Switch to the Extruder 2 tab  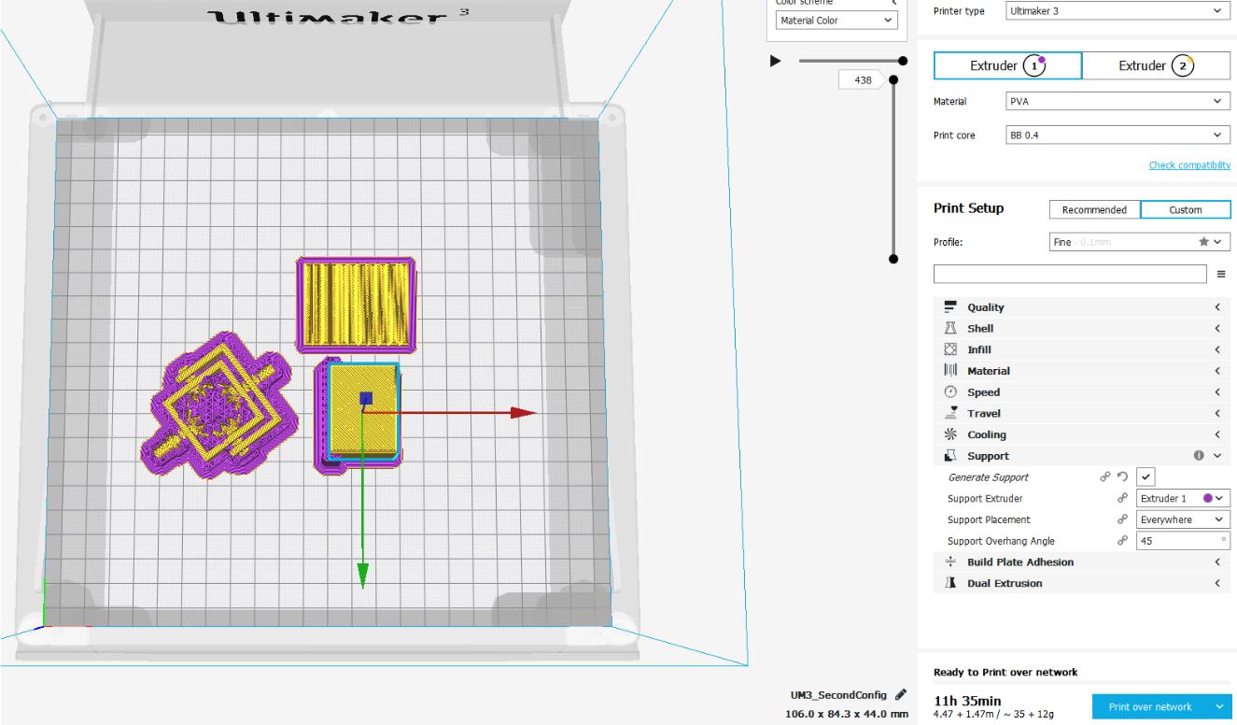pyautogui.click(x=1157, y=65)
